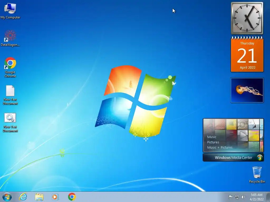The width and height of the screenshot is (270, 202).
Task: Select the New Text Document with blank page icon
Action: [10, 95]
